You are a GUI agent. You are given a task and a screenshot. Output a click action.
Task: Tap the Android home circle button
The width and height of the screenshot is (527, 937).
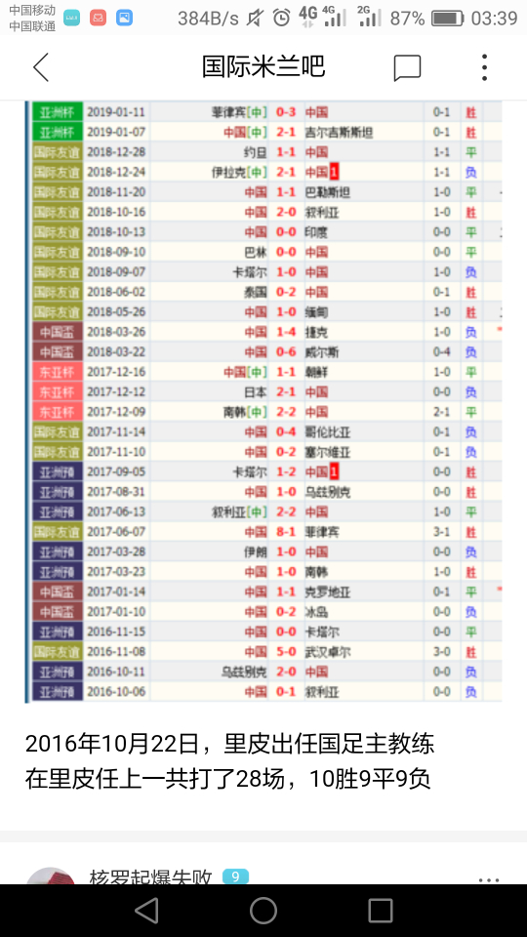[x=263, y=911]
